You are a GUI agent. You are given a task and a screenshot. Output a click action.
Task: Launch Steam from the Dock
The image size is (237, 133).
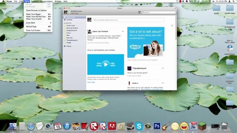coord(130,126)
